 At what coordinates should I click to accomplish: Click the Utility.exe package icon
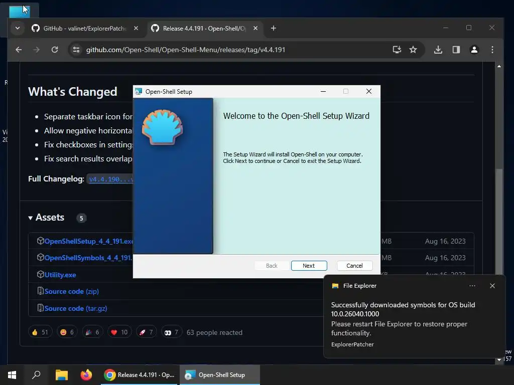tap(40, 274)
